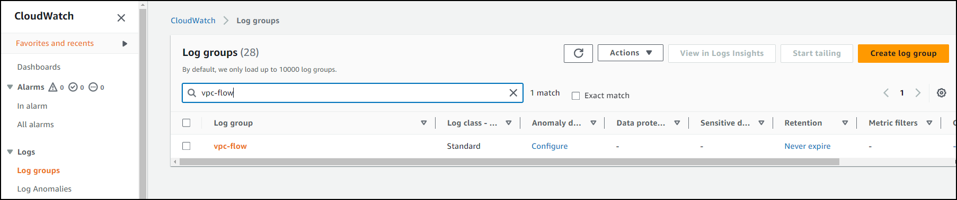Sort by Retention column arrow

coord(845,123)
